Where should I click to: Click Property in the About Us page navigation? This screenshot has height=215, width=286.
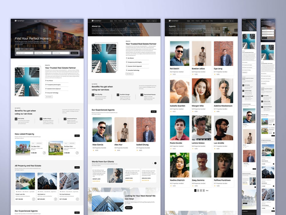pyautogui.click(x=120, y=21)
